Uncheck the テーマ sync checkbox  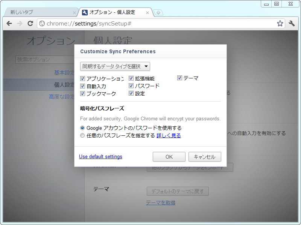179,78
